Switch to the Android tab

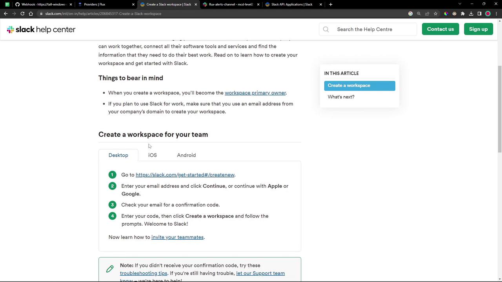pyautogui.click(x=186, y=155)
